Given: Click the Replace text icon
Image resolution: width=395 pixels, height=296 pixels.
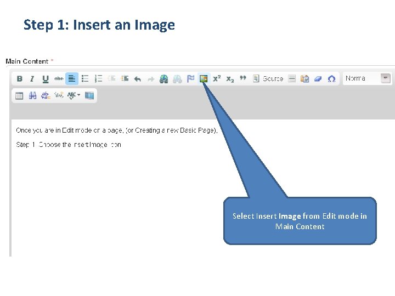Looking at the screenshot, I should (46, 95).
